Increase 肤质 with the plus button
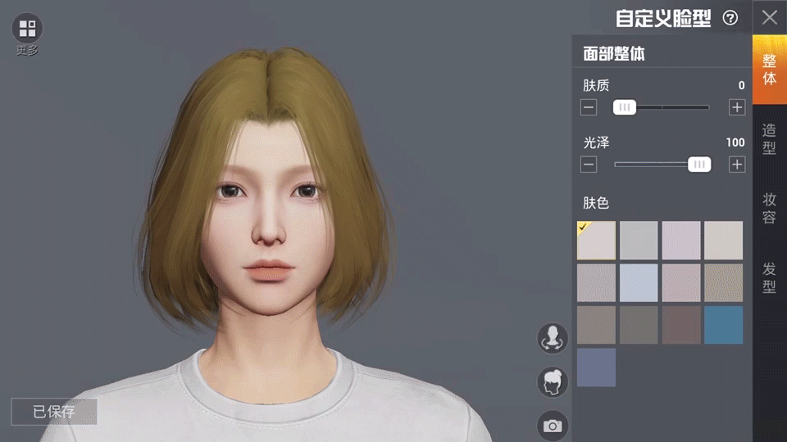The image size is (787, 442). click(737, 107)
